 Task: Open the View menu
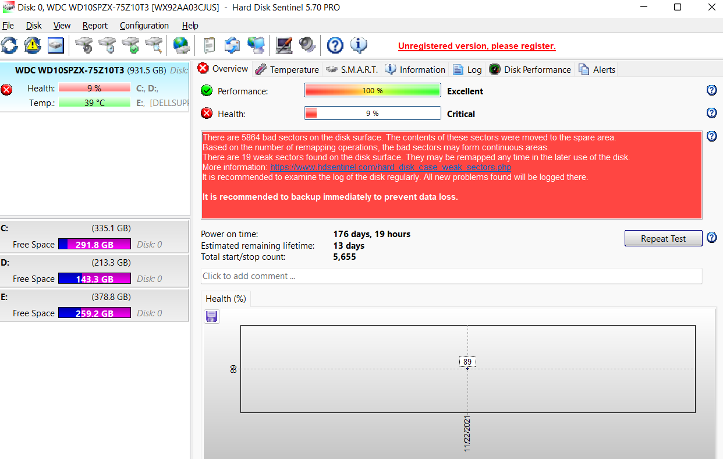click(62, 26)
